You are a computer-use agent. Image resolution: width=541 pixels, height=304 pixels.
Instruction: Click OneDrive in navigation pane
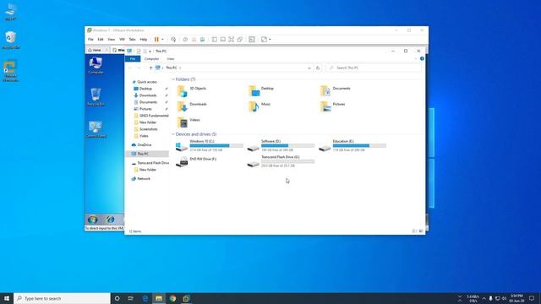point(145,145)
